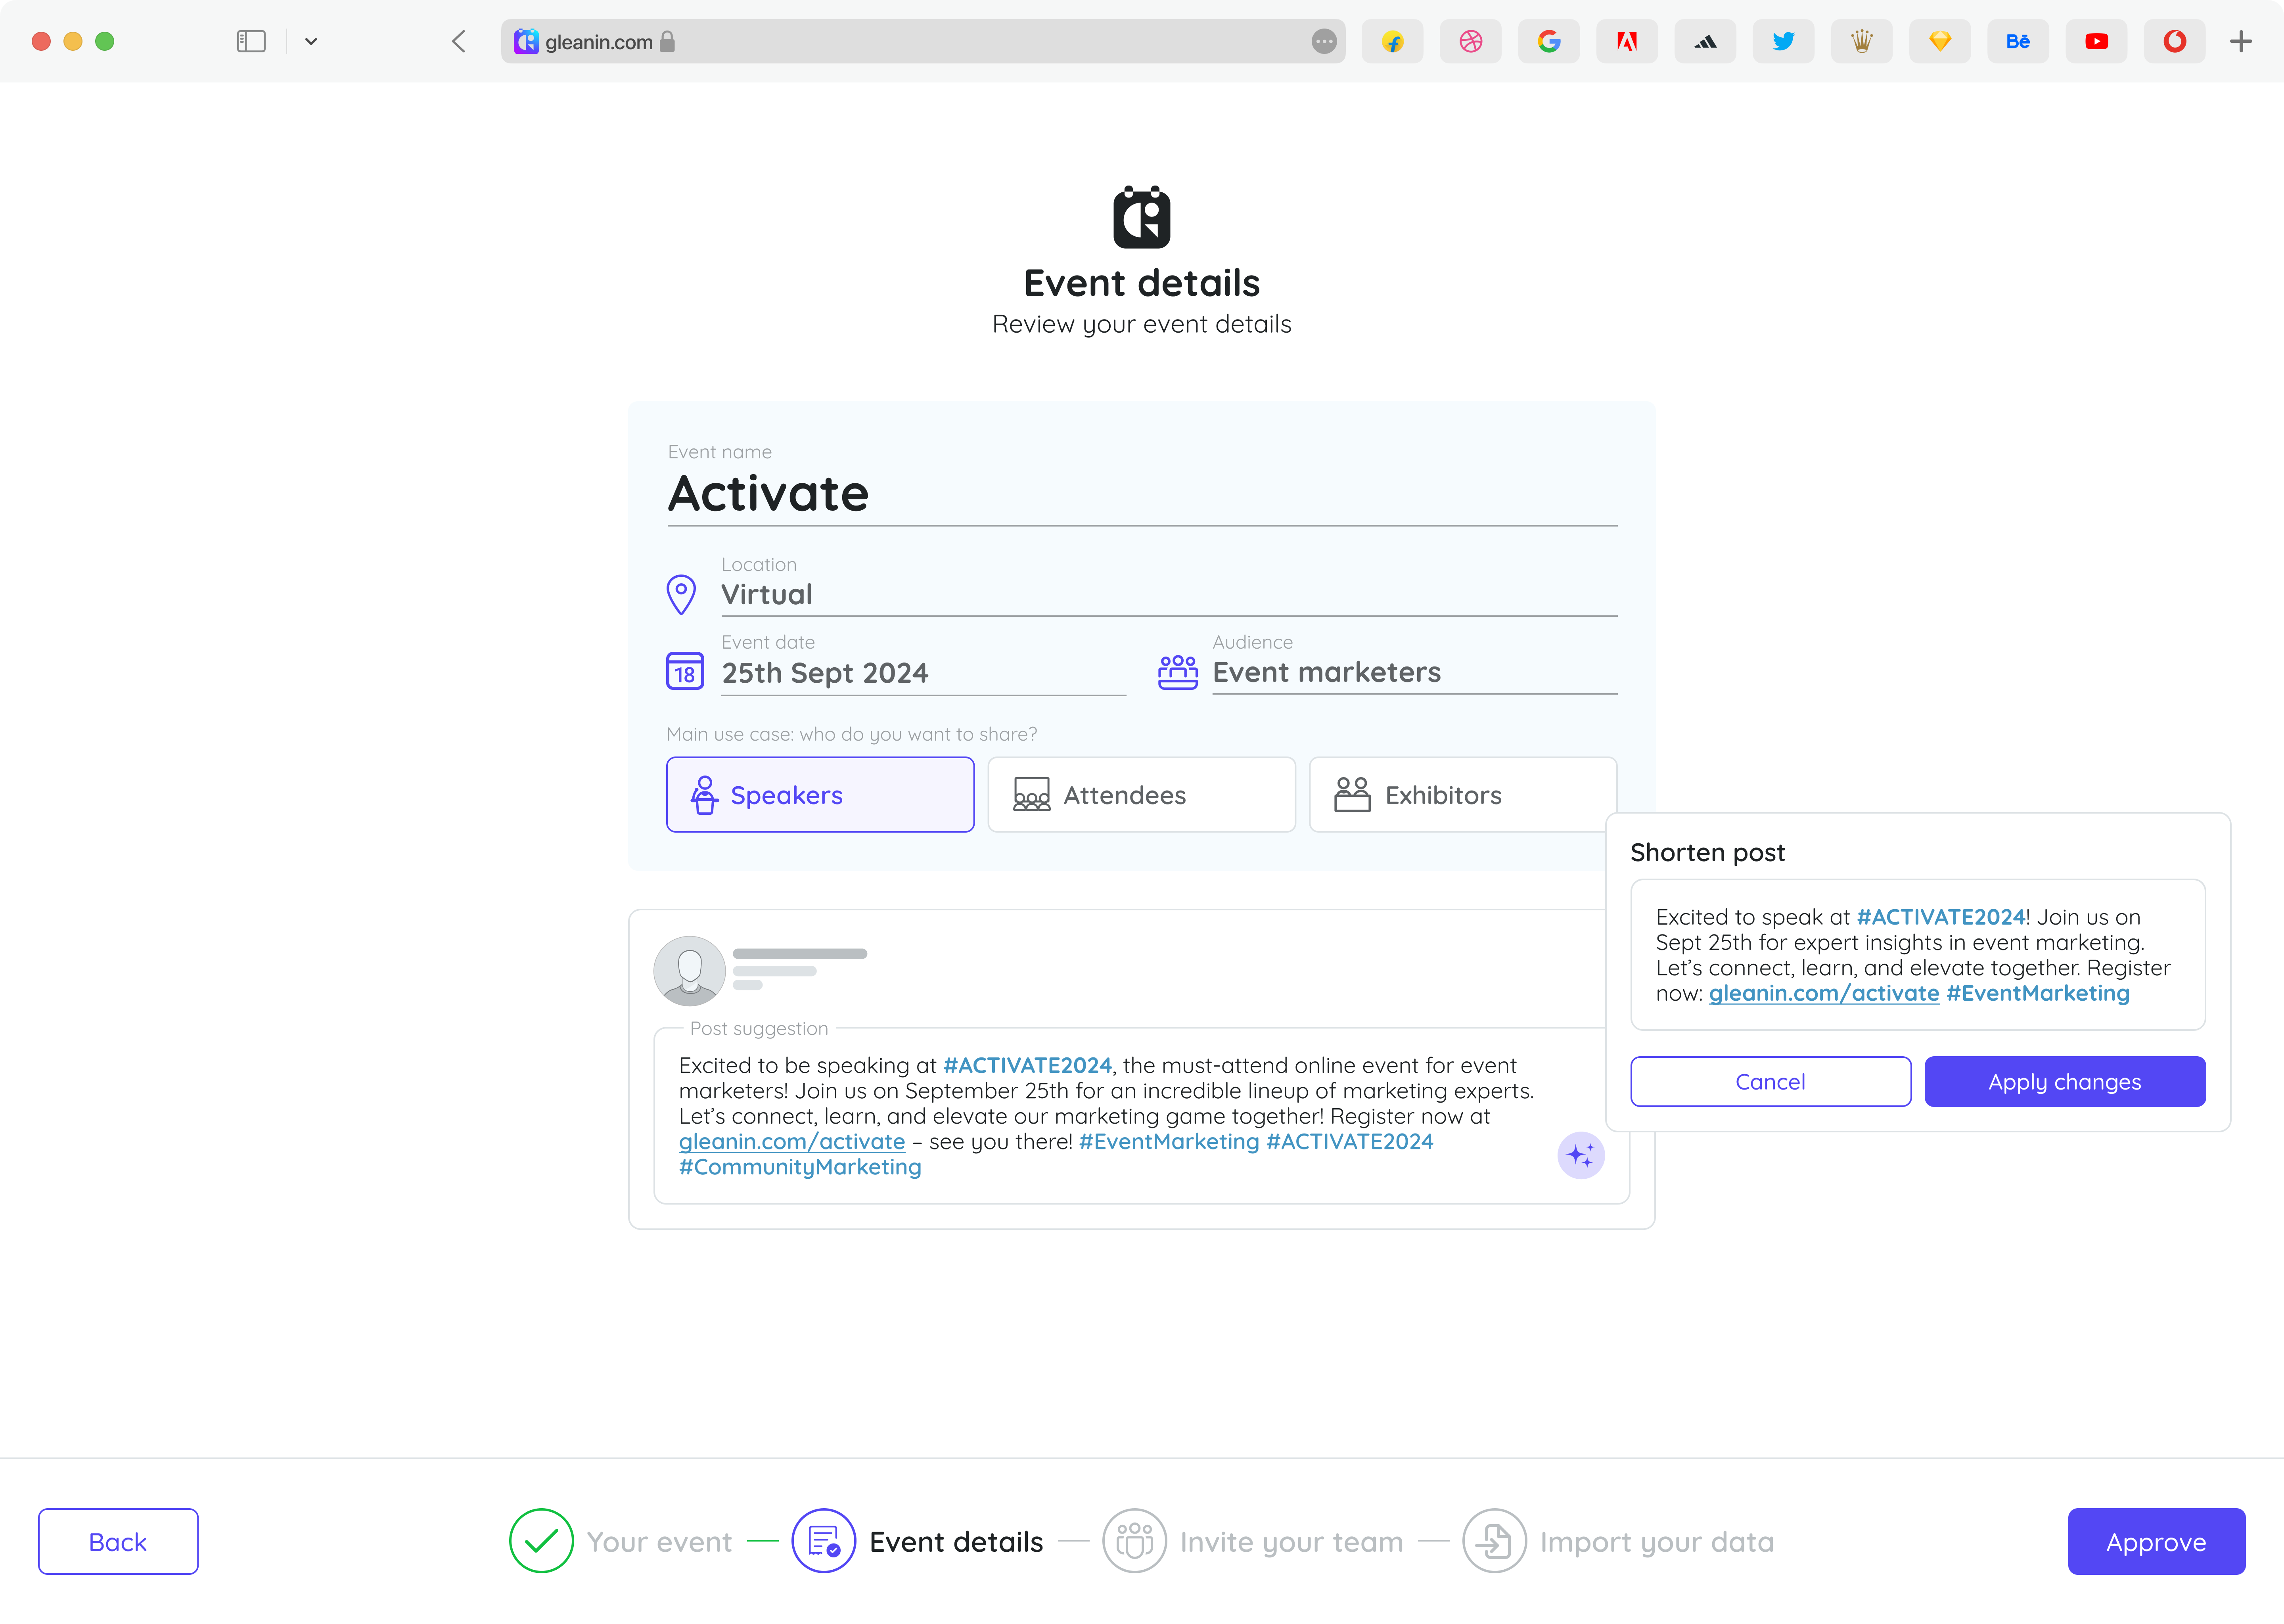Cancel the Shorten post dialog
2284x1624 pixels.
1770,1082
